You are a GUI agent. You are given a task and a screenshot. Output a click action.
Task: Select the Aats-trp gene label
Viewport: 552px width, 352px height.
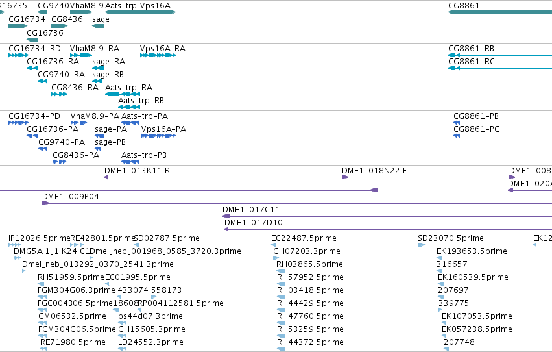(x=121, y=6)
